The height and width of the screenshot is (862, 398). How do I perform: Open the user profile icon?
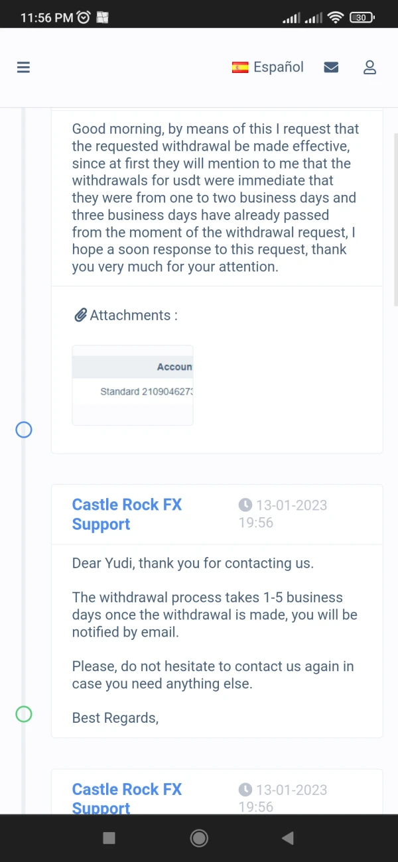coord(369,67)
